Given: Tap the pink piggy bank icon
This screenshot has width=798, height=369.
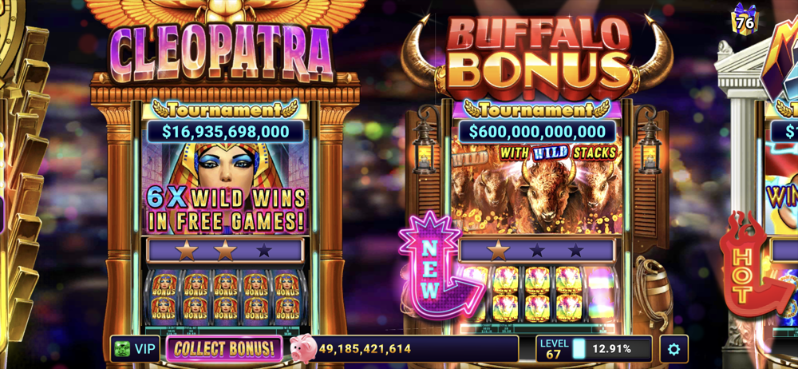Looking at the screenshot, I should 303,348.
